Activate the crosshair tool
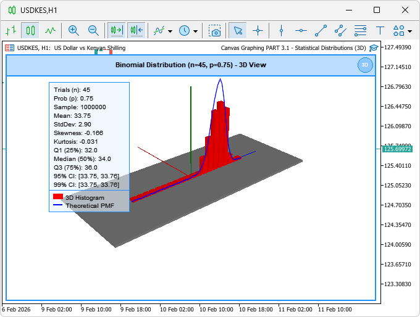The image size is (420, 317). (258, 30)
